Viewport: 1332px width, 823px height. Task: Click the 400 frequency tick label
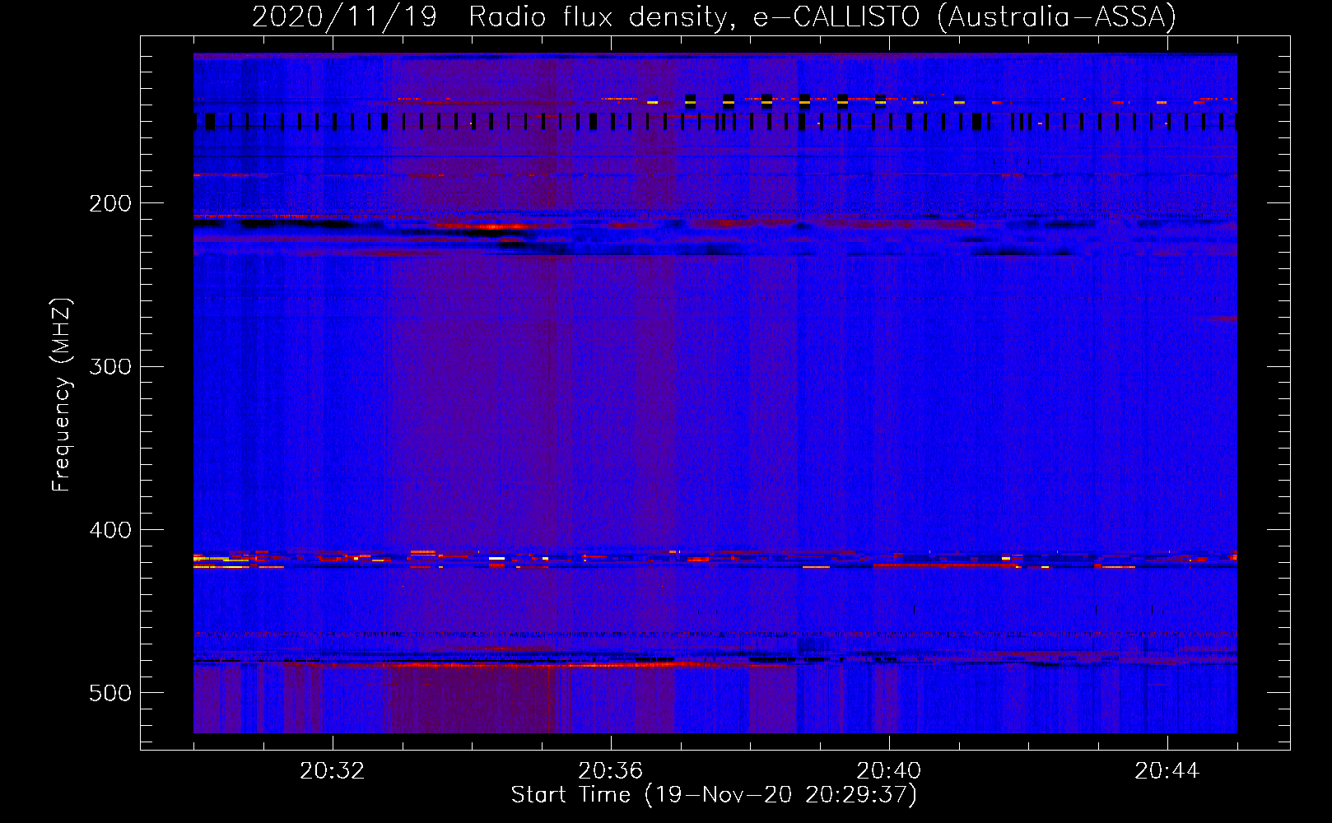(x=110, y=530)
